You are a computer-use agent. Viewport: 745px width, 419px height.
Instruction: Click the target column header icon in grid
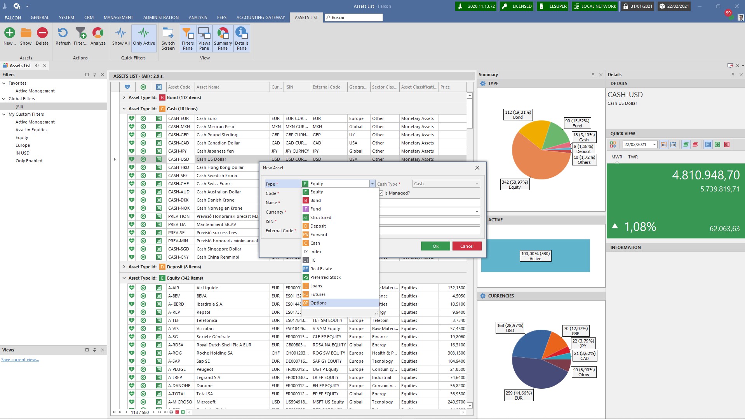[143, 87]
